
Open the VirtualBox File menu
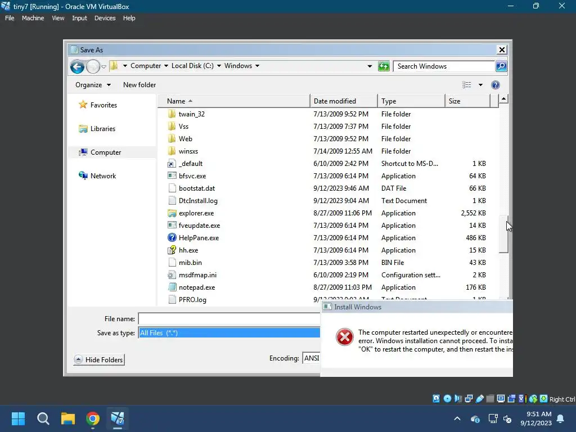click(10, 18)
